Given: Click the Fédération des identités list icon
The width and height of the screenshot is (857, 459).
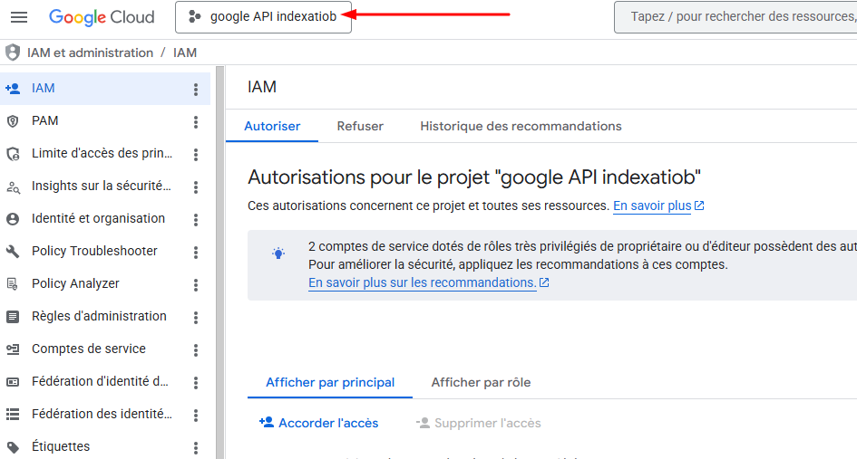Looking at the screenshot, I should click(x=13, y=415).
